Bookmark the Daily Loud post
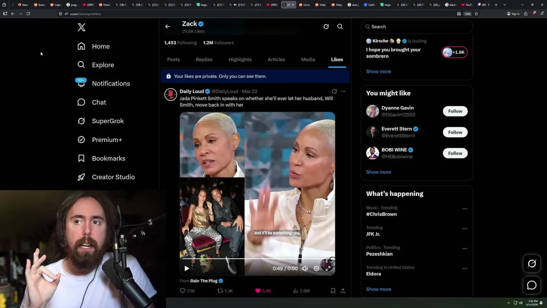Viewport: 547px width, 308px height. [333, 290]
